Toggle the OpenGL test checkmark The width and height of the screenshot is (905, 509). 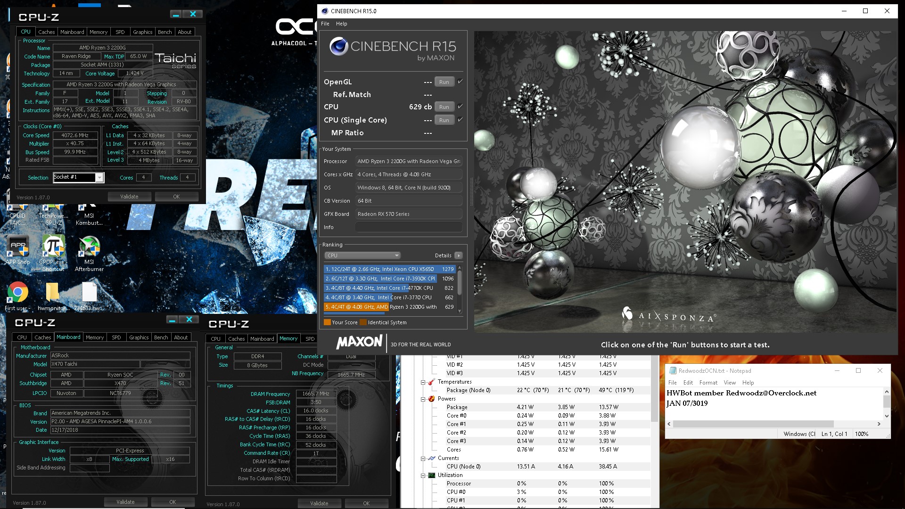point(460,82)
